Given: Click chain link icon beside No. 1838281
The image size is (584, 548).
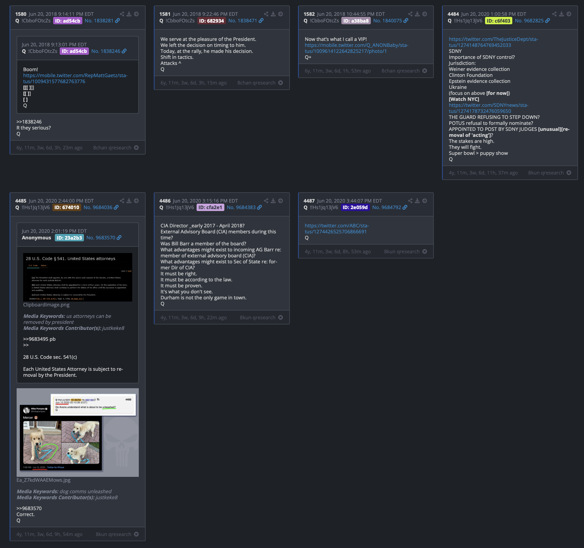Looking at the screenshot, I should (118, 20).
